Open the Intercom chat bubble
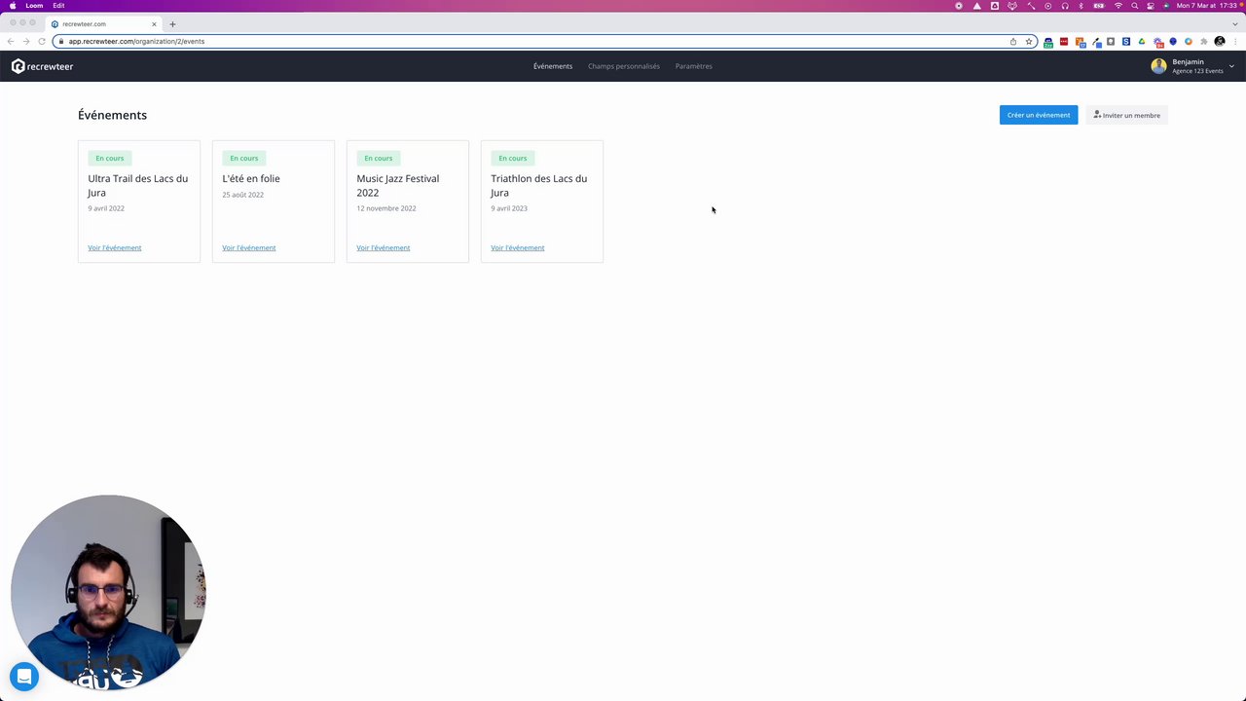The image size is (1246, 701). click(24, 677)
